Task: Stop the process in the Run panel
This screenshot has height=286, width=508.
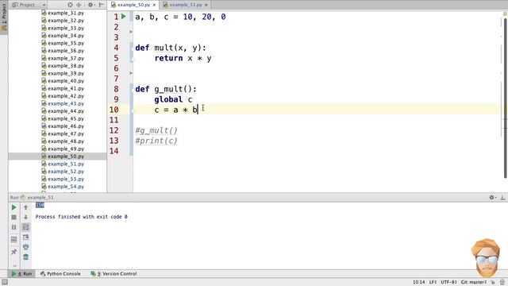Action: pyautogui.click(x=13, y=217)
